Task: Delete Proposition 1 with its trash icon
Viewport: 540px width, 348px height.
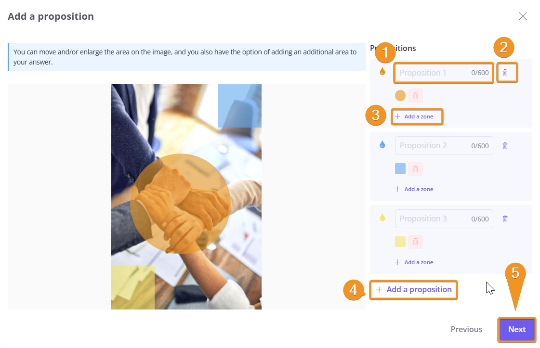Action: click(505, 73)
